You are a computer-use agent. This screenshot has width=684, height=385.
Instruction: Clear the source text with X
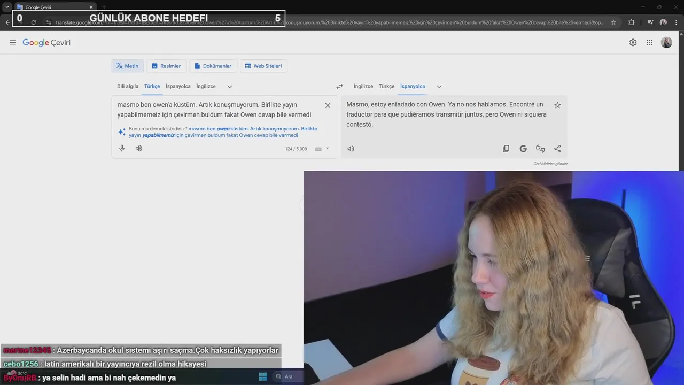[328, 105]
